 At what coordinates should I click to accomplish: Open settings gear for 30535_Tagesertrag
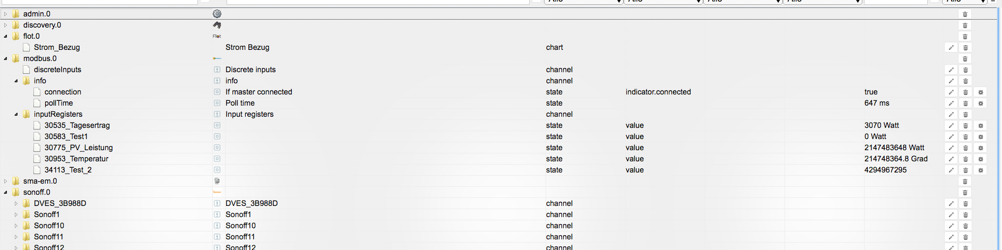(981, 126)
